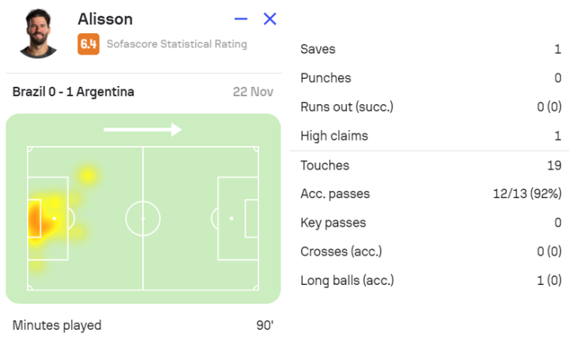This screenshot has width=569, height=337.
Task: Click the Minutes played row
Action: click(x=142, y=325)
